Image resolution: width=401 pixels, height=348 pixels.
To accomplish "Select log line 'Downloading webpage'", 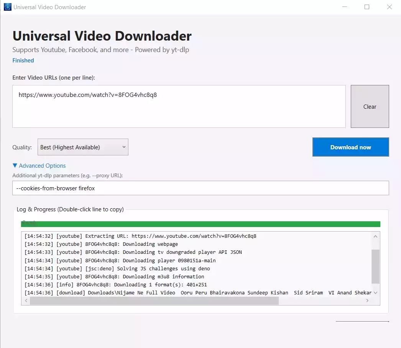I will coord(101,244).
